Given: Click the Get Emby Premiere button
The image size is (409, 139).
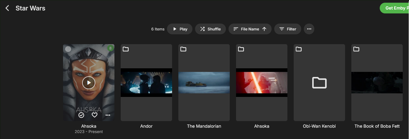Looking at the screenshot, I should (x=394, y=8).
